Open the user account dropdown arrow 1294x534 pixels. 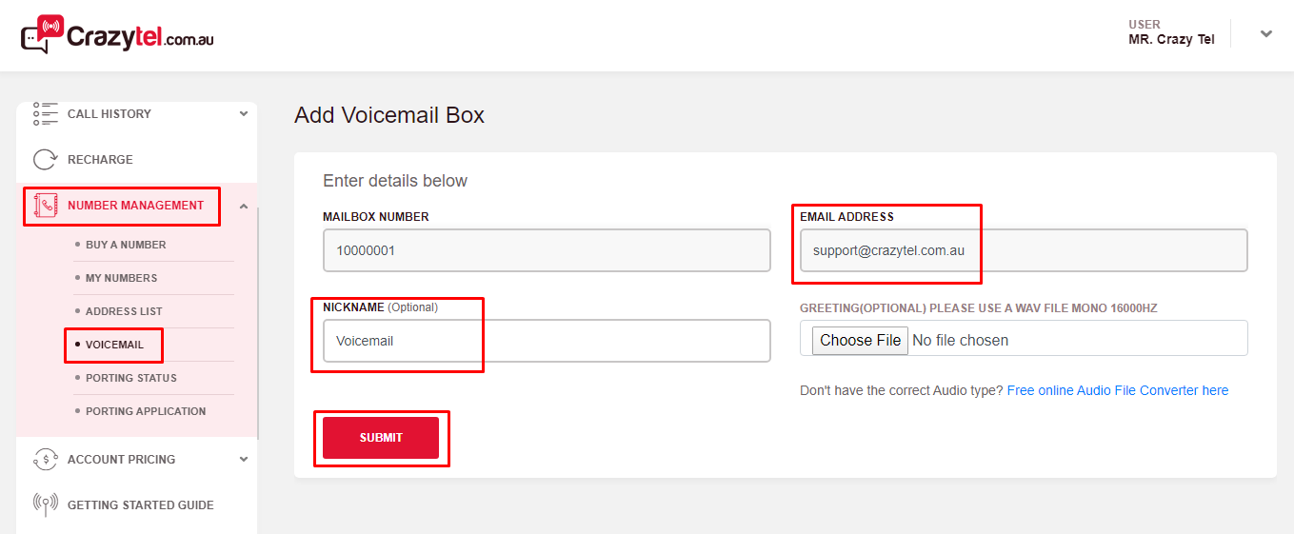pyautogui.click(x=1265, y=34)
